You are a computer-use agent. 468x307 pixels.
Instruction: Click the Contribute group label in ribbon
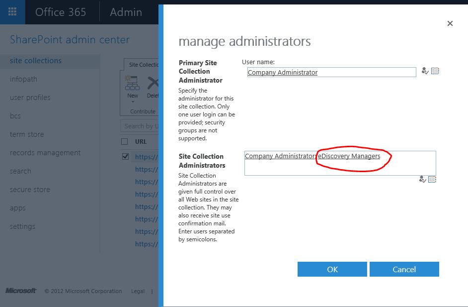(x=143, y=111)
